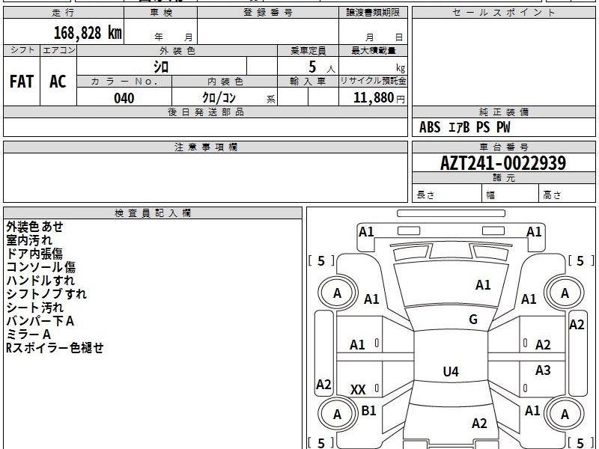Select the AC air conditioner value

coord(58,82)
